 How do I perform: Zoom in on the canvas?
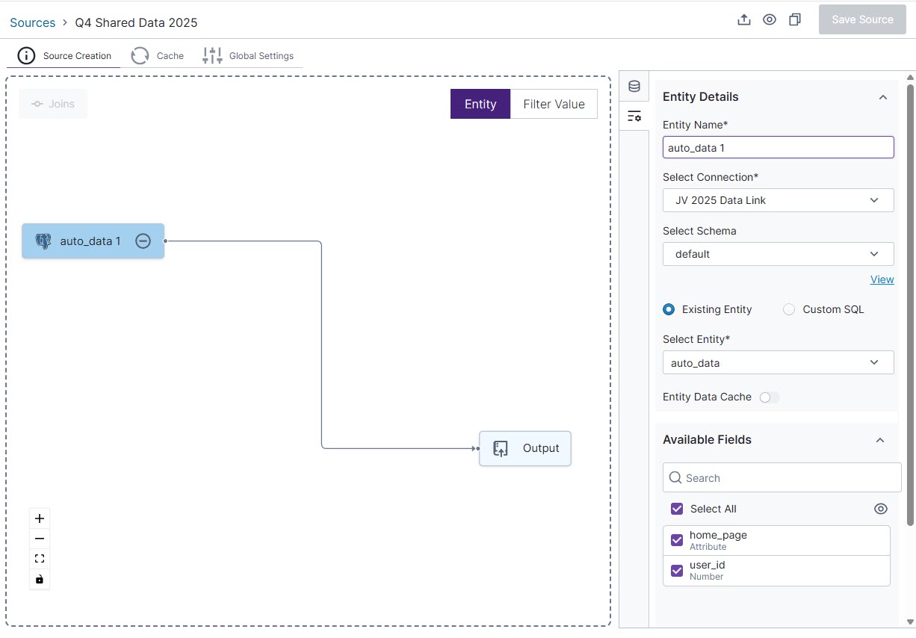tap(40, 518)
